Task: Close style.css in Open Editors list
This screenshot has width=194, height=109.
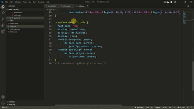Action: (x=10, y=18)
